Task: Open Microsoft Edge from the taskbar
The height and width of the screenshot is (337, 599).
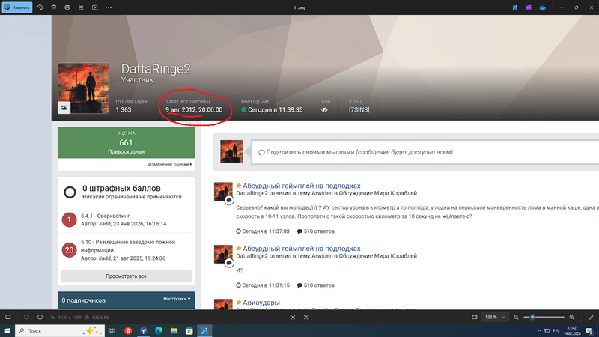Action: coord(159,330)
